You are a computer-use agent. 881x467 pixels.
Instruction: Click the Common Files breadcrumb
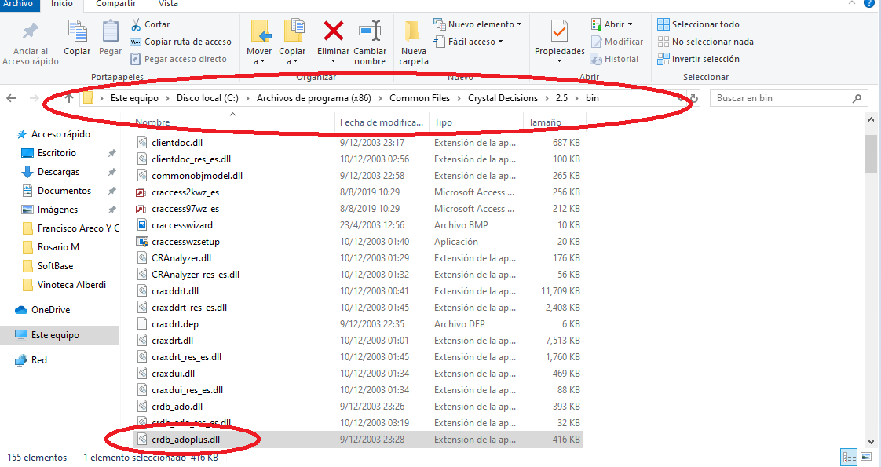[420, 98]
